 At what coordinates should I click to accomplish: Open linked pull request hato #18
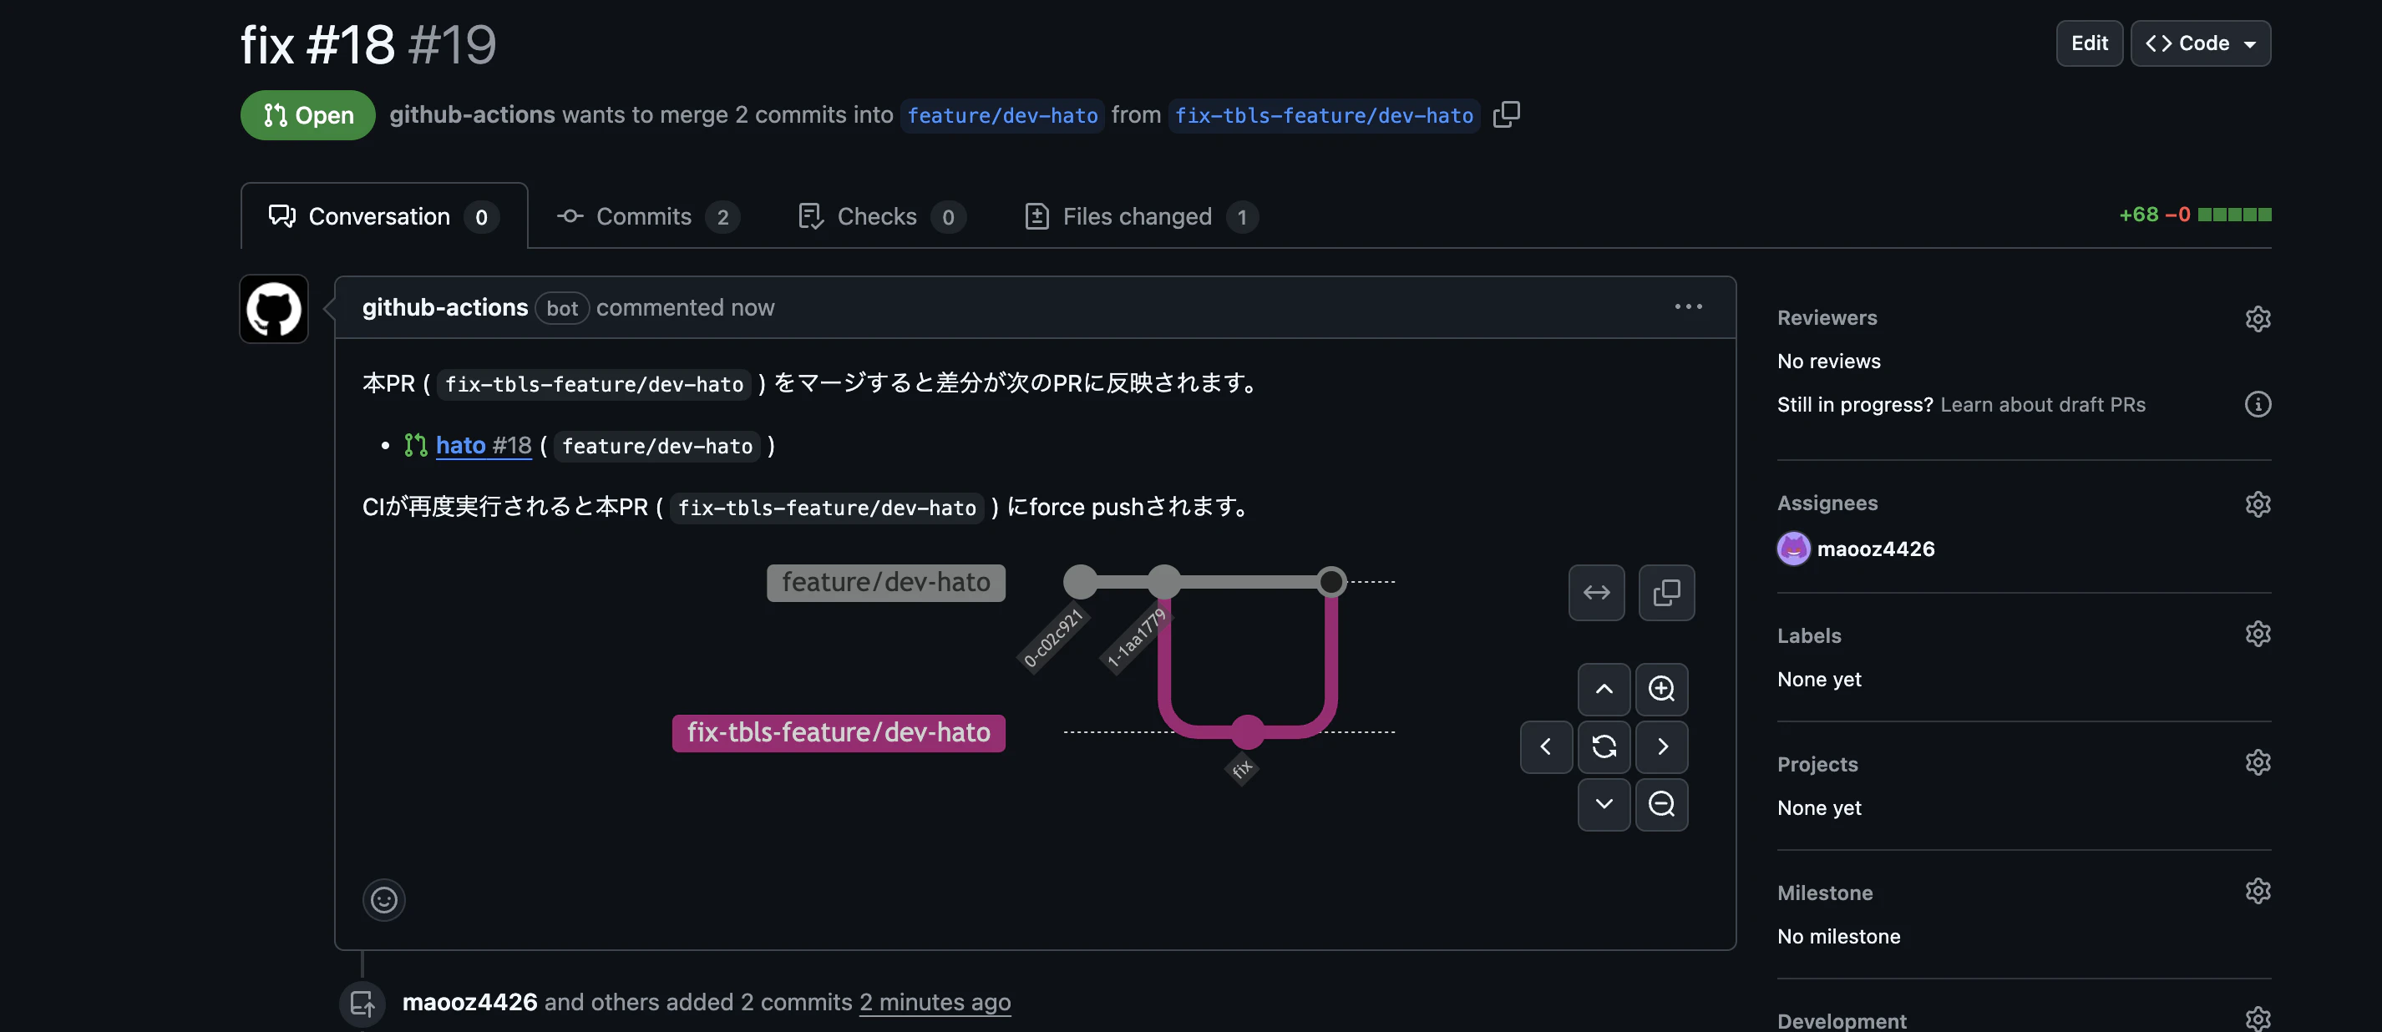[483, 445]
